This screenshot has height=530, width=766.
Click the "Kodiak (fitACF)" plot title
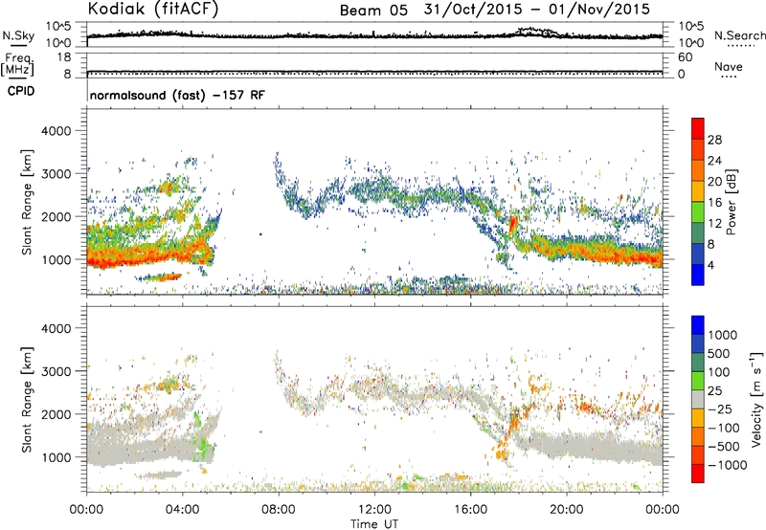(x=153, y=9)
